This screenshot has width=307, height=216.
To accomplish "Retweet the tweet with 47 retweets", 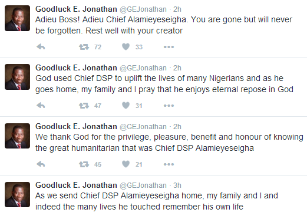I will click(x=84, y=106).
